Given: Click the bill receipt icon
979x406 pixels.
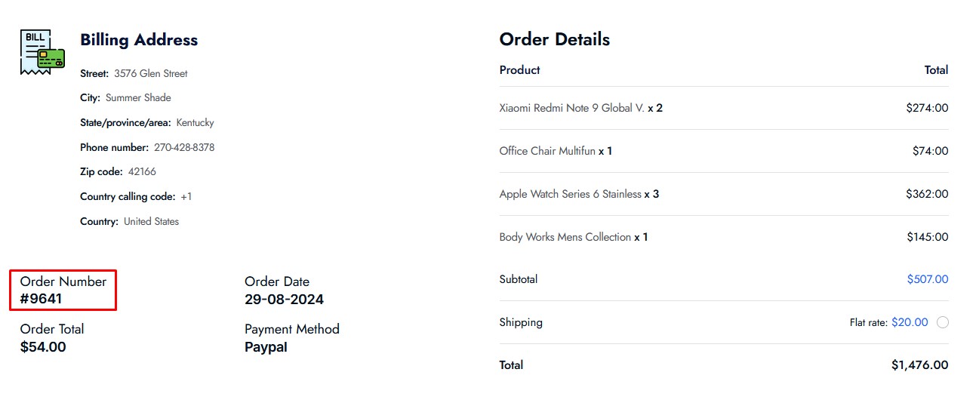Looking at the screenshot, I should pyautogui.click(x=42, y=52).
